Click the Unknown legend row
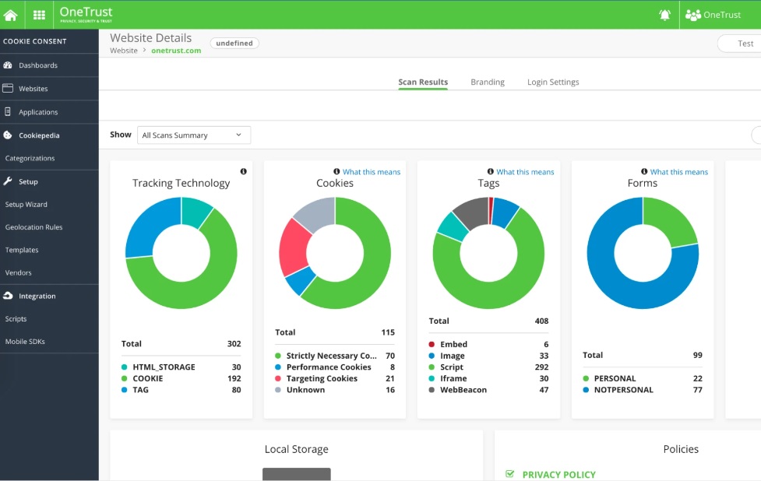761x481 pixels. pyautogui.click(x=335, y=389)
